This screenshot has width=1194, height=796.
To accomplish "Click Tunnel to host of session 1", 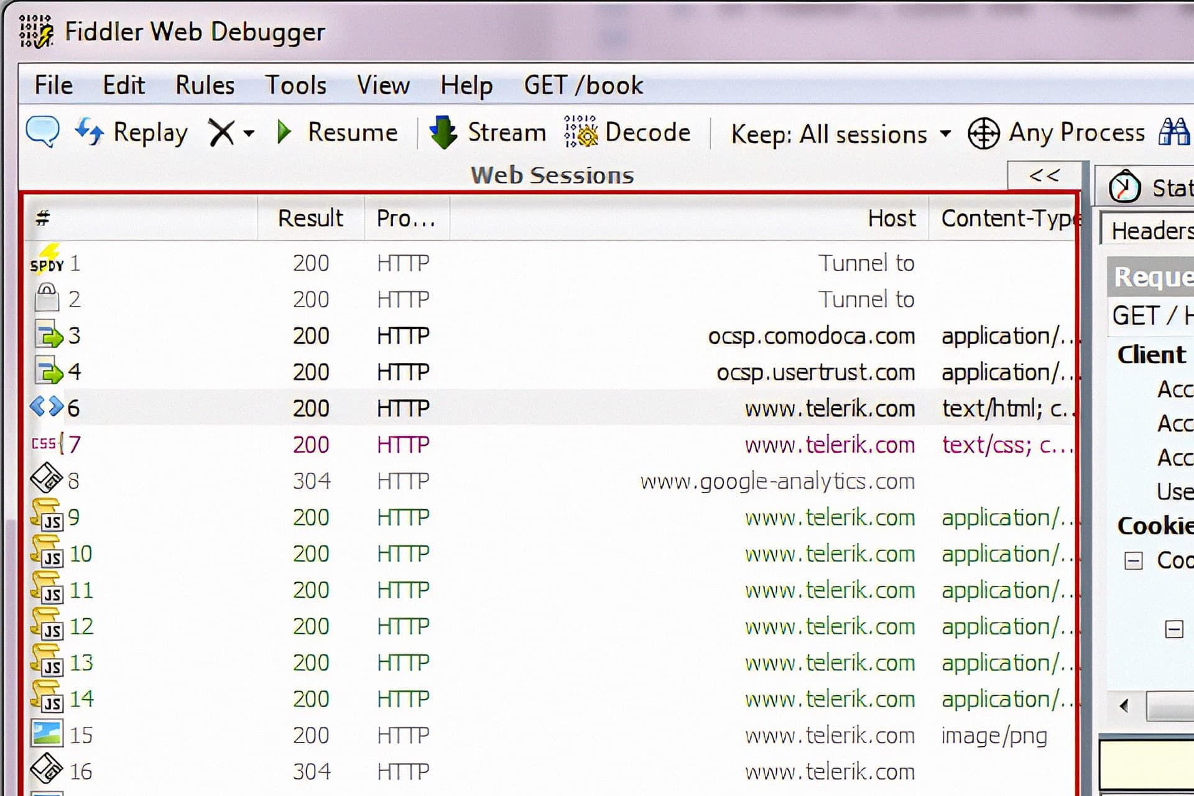I will pos(866,263).
